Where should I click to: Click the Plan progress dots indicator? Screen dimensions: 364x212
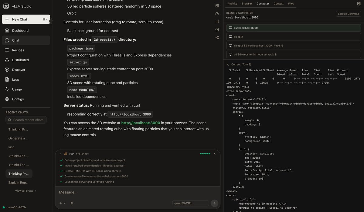pyautogui.click(x=205, y=153)
